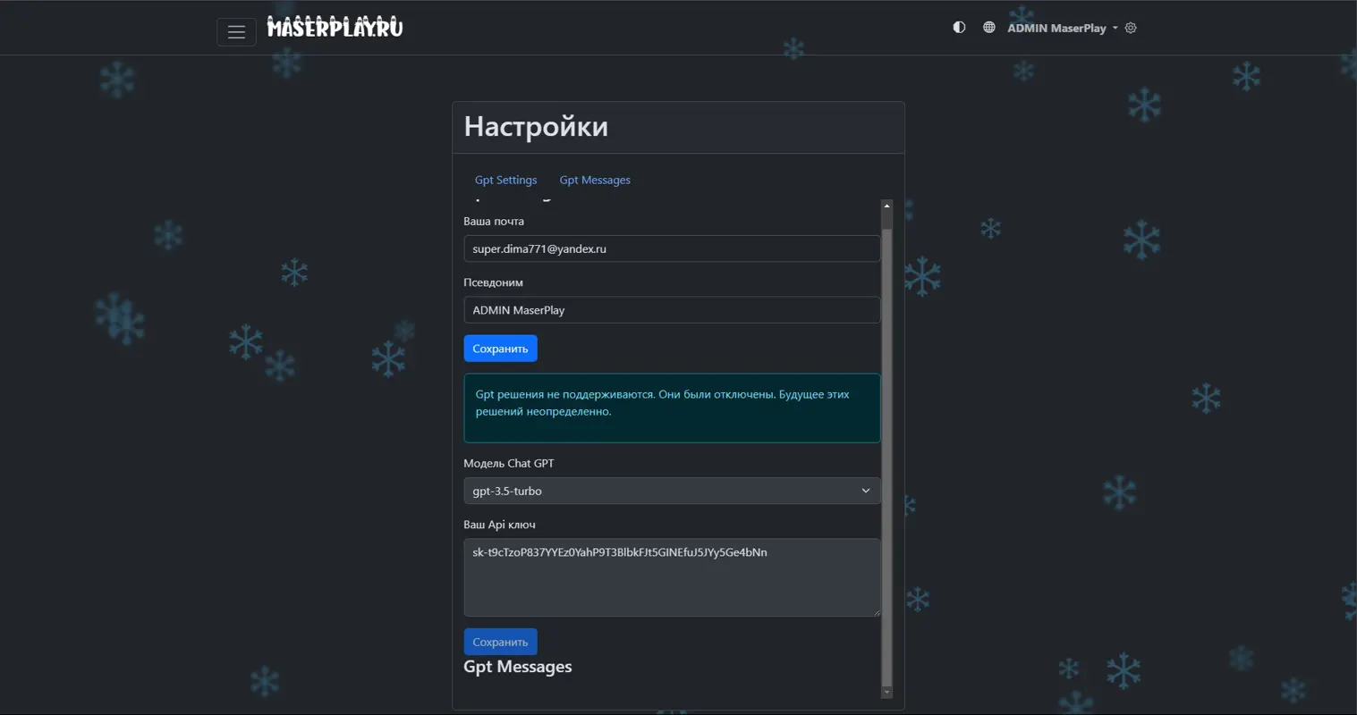Click the Ваш Api ключ label
1357x715 pixels.
pyautogui.click(x=499, y=525)
